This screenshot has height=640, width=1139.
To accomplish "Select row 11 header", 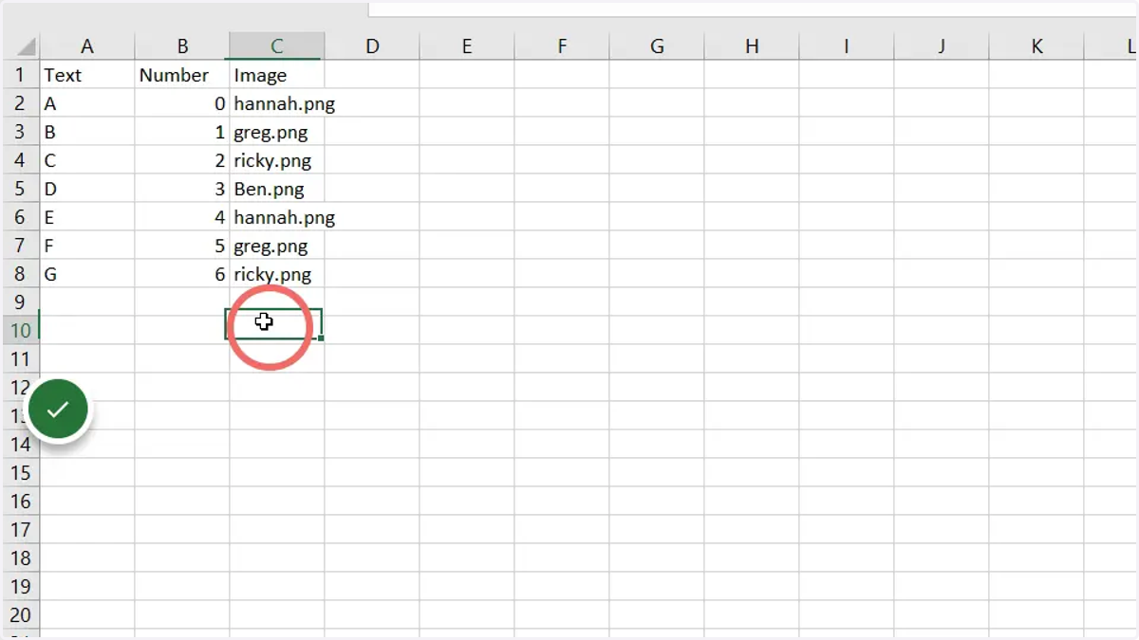I will 21,359.
